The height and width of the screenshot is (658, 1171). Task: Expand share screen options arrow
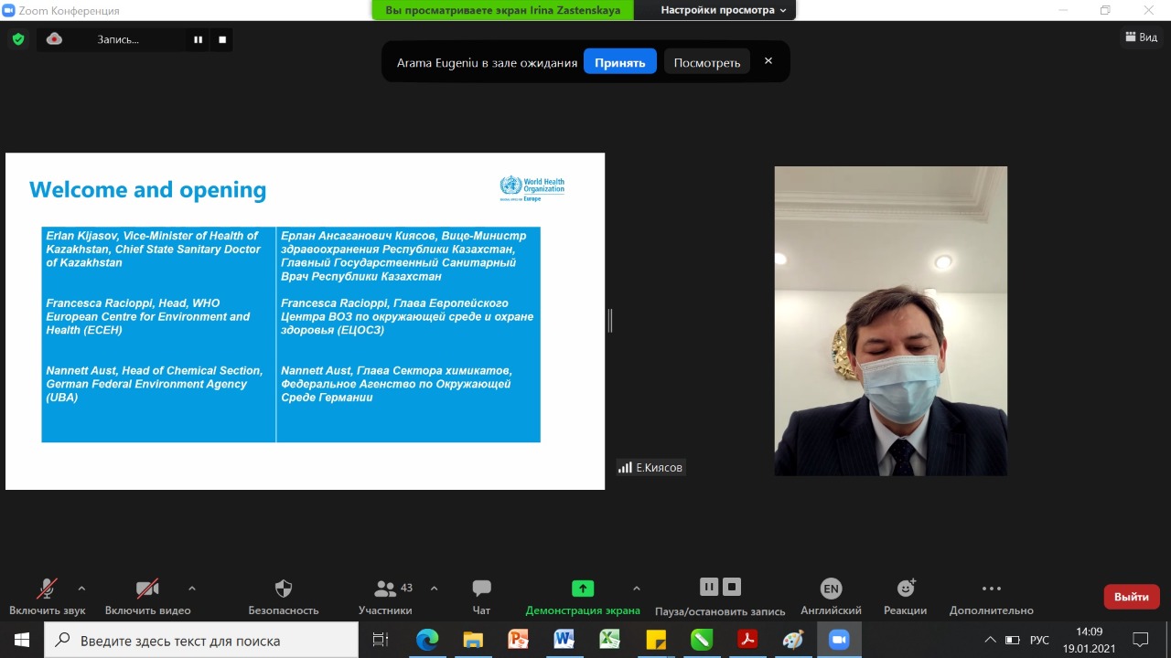tap(637, 589)
